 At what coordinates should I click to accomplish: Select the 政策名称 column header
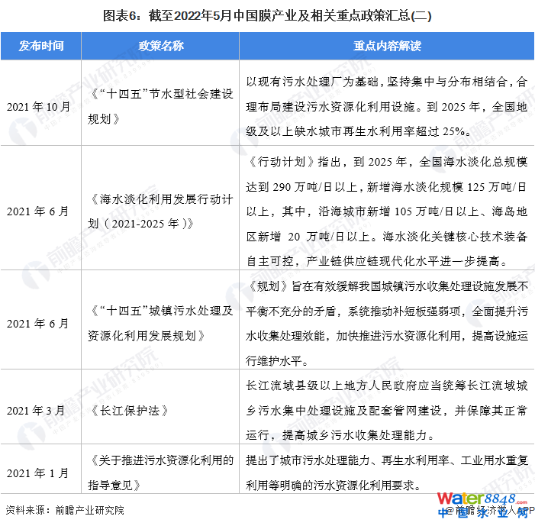[161, 46]
